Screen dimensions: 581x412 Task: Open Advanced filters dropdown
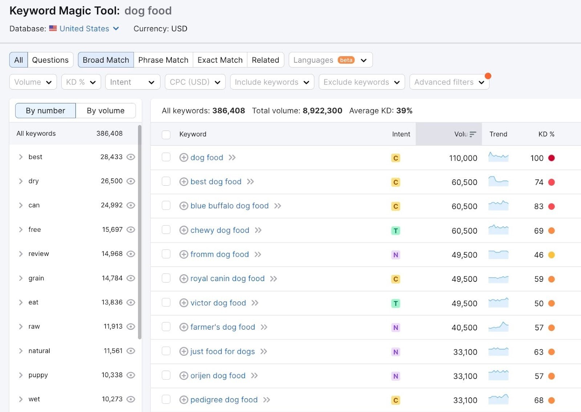click(x=449, y=82)
